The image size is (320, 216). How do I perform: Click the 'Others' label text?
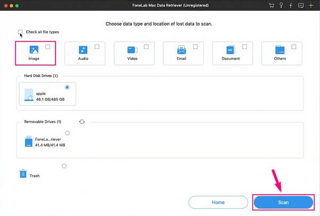click(x=280, y=59)
